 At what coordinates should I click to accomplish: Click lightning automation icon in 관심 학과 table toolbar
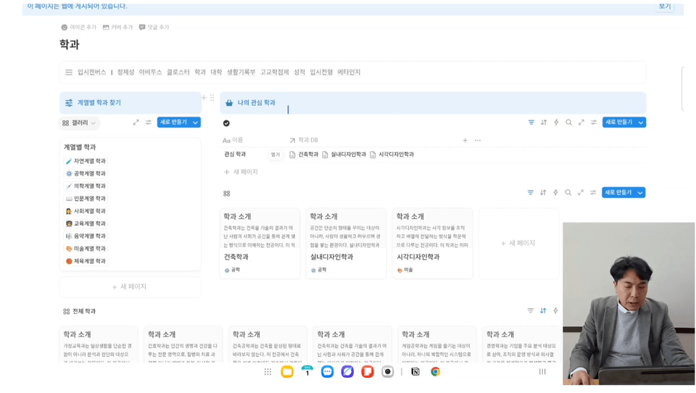click(x=556, y=122)
